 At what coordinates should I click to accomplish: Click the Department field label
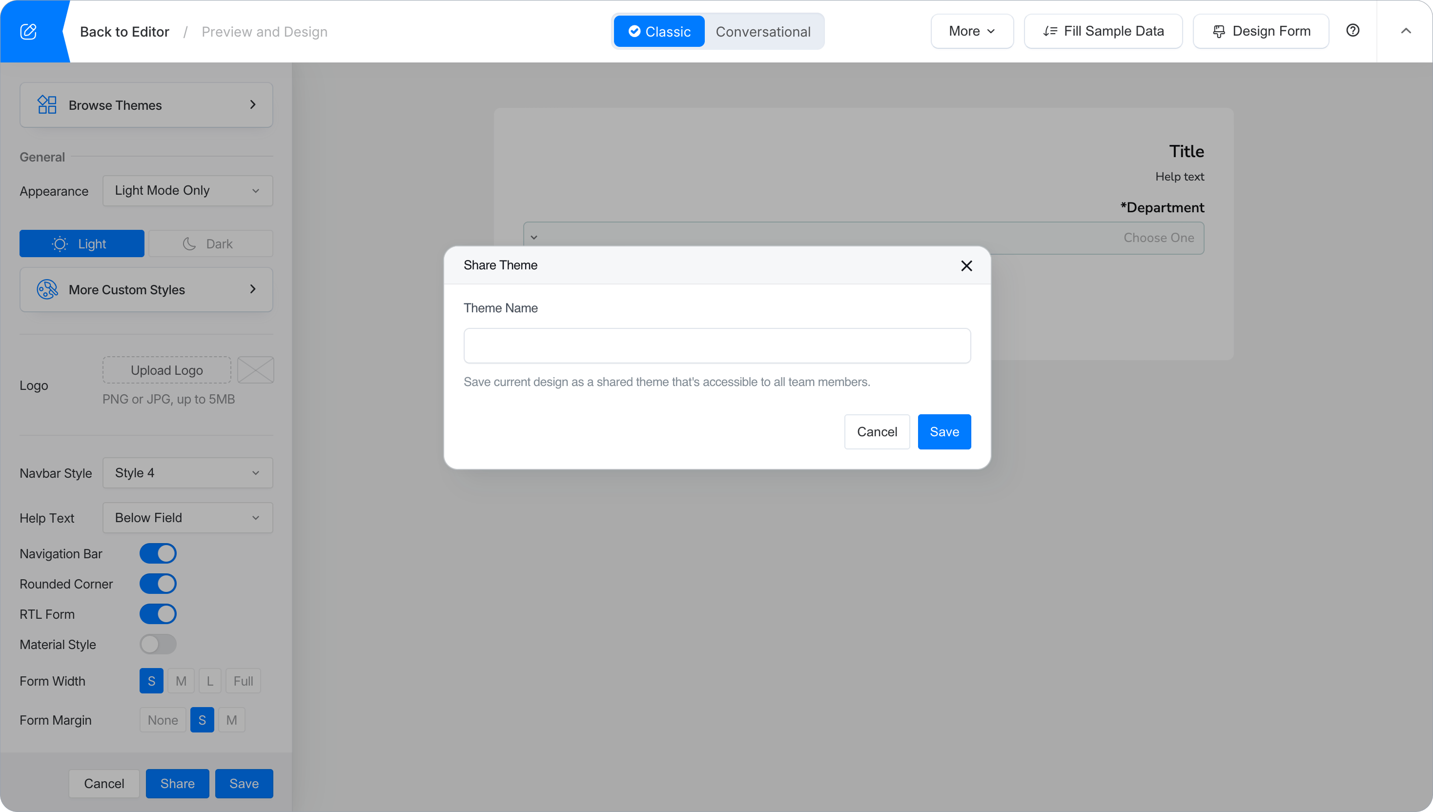click(x=1163, y=207)
